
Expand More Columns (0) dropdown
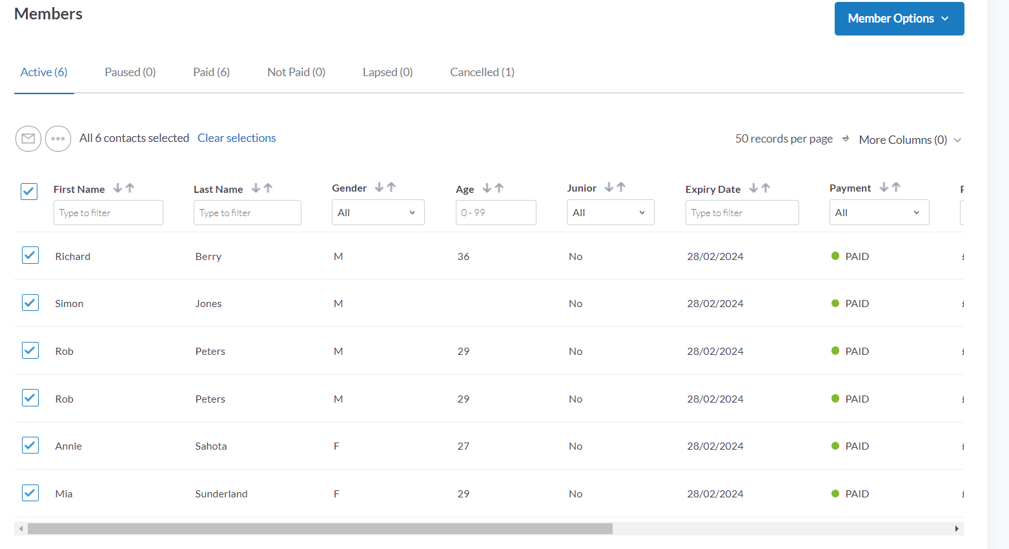(x=910, y=140)
